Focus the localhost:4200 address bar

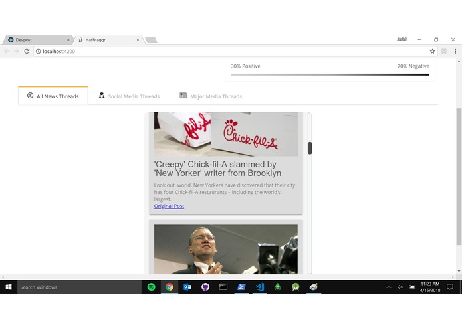coord(235,52)
